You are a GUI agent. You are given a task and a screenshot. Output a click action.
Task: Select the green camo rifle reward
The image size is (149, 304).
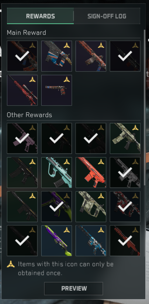[125, 138]
